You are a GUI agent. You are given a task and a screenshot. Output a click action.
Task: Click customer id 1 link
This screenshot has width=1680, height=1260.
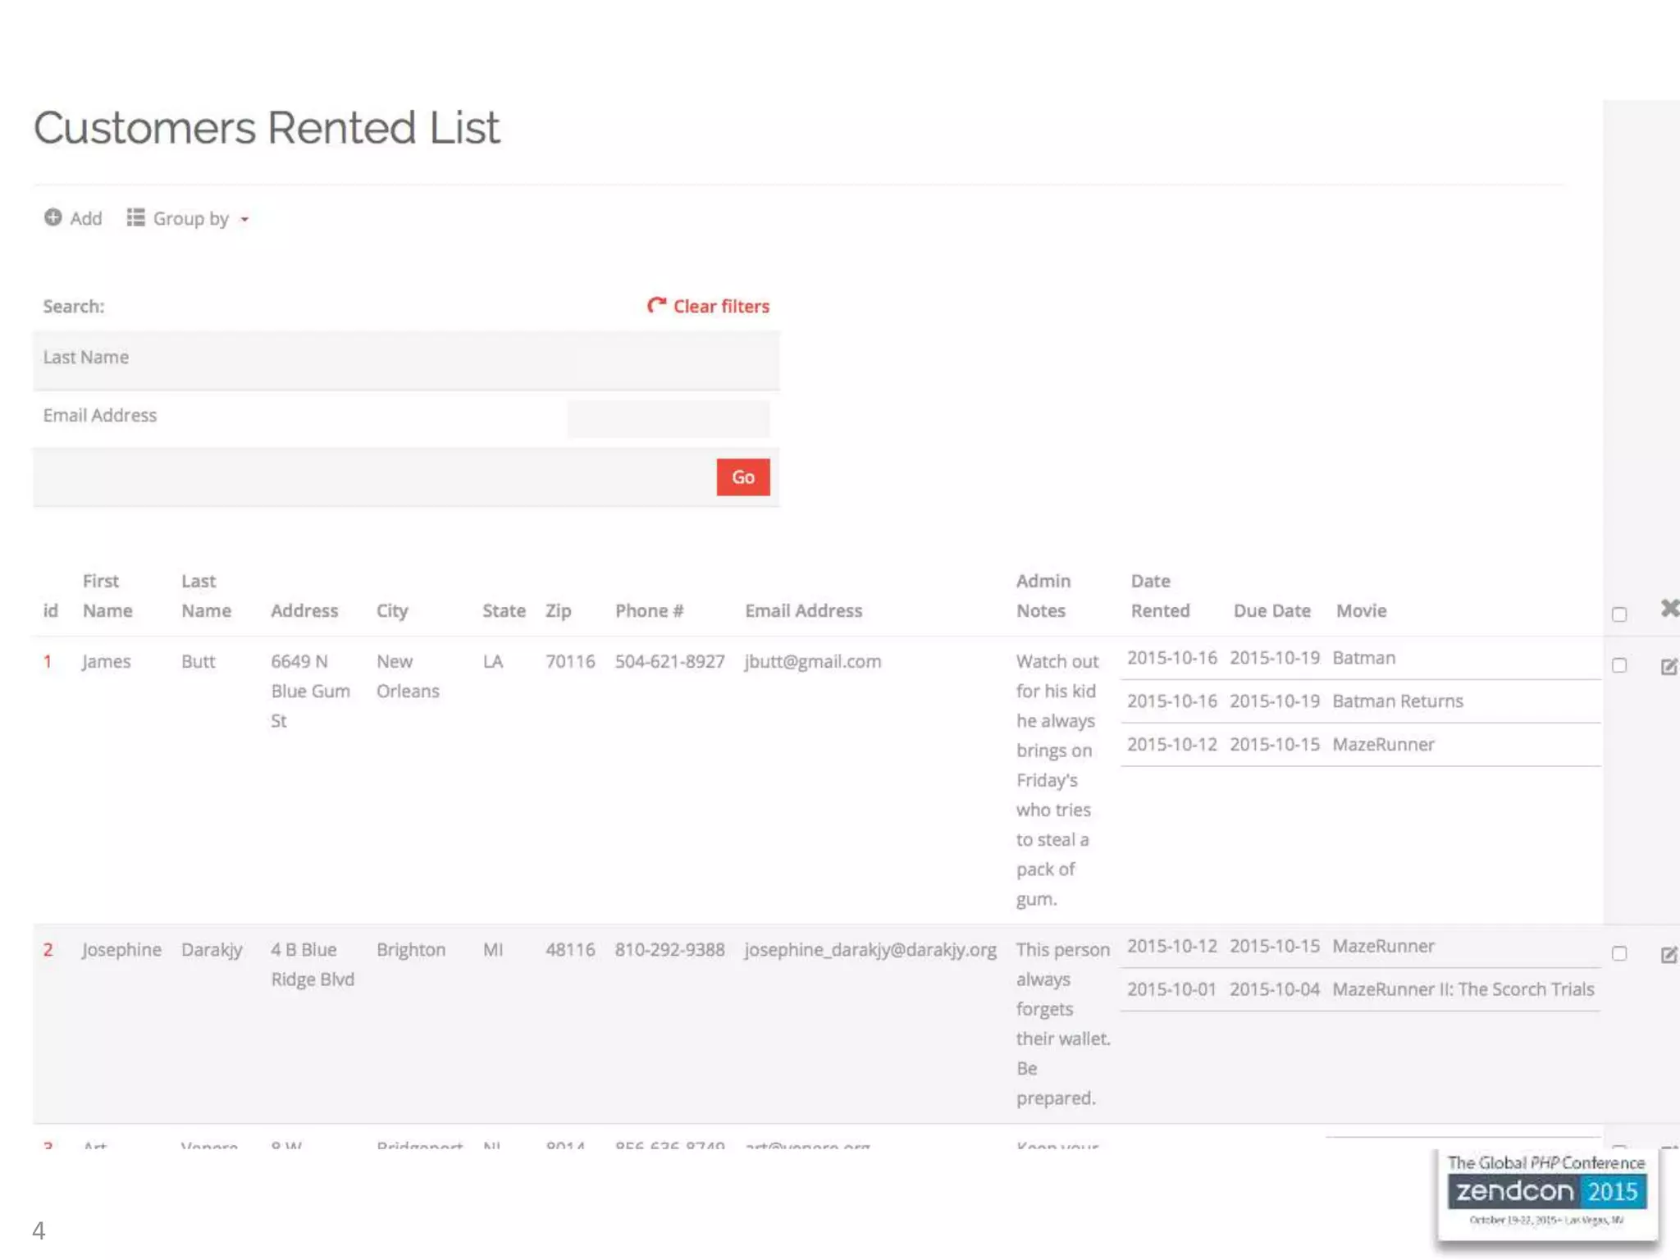(48, 661)
